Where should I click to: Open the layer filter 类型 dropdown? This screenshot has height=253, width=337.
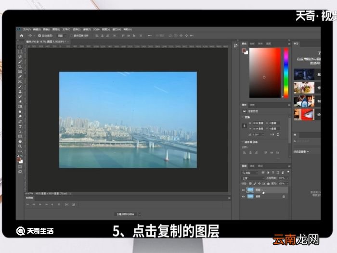(x=250, y=173)
